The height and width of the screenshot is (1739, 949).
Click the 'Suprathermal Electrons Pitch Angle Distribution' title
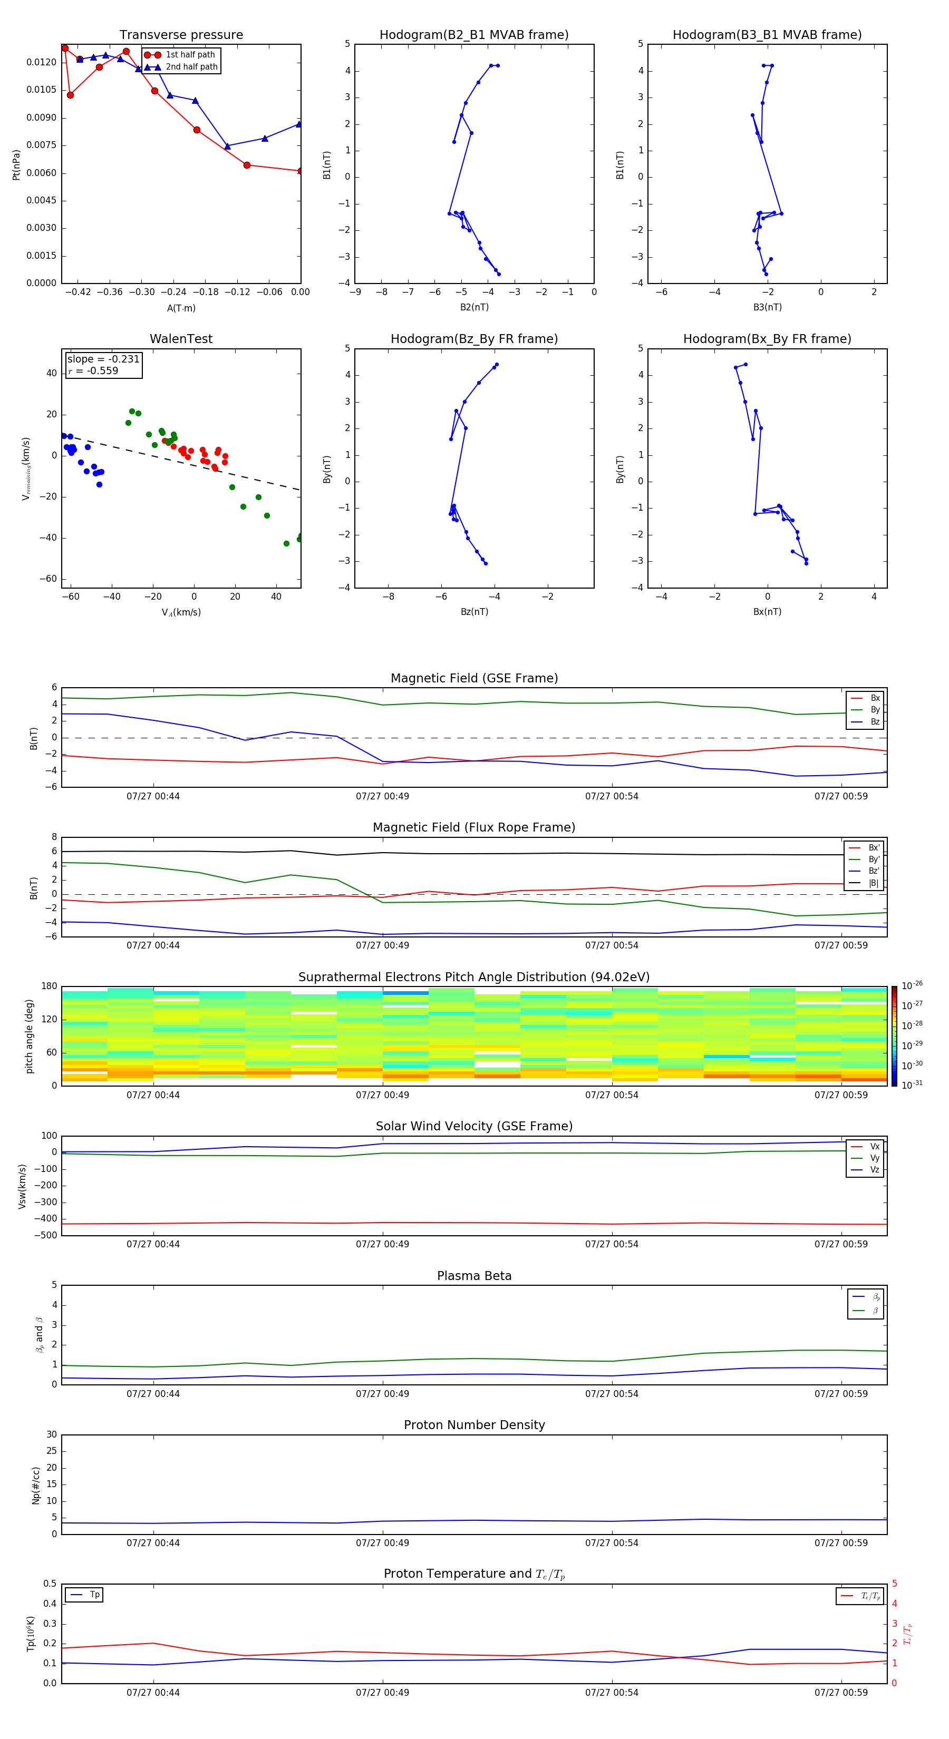pos(474,978)
